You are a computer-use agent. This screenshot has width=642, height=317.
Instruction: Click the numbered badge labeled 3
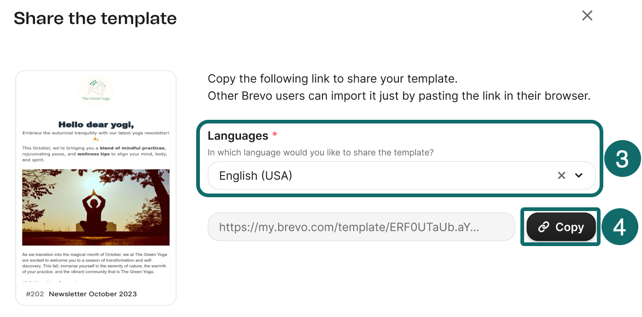[623, 159]
